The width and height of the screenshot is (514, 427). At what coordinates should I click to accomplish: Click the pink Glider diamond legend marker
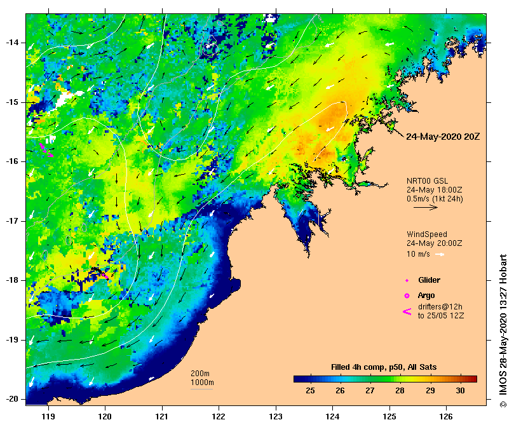(x=407, y=280)
